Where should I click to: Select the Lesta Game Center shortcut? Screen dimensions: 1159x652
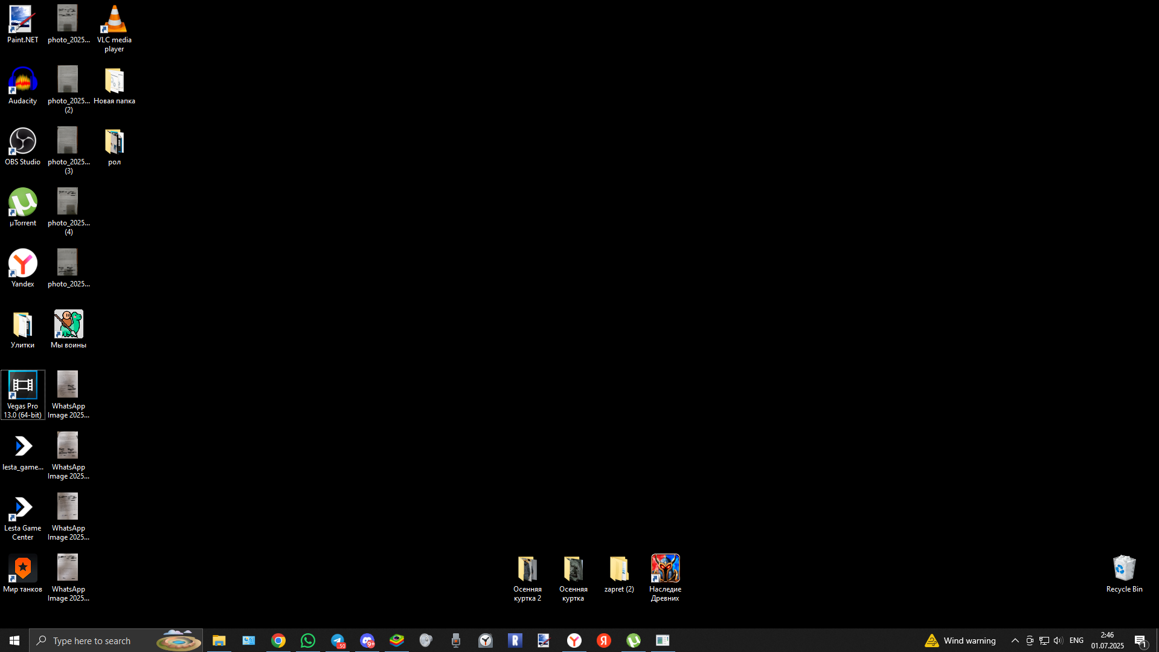click(x=22, y=517)
